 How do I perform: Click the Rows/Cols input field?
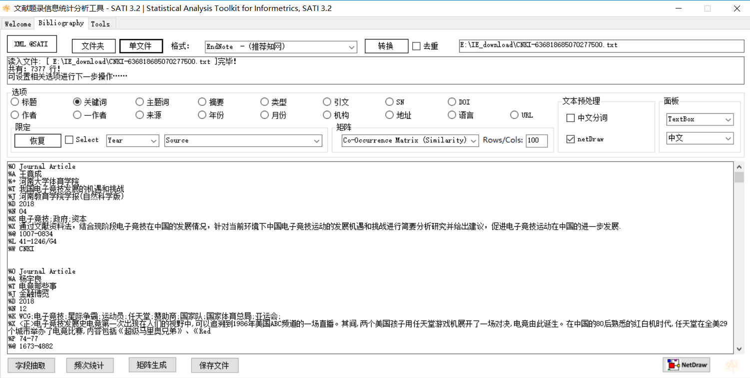coord(537,141)
